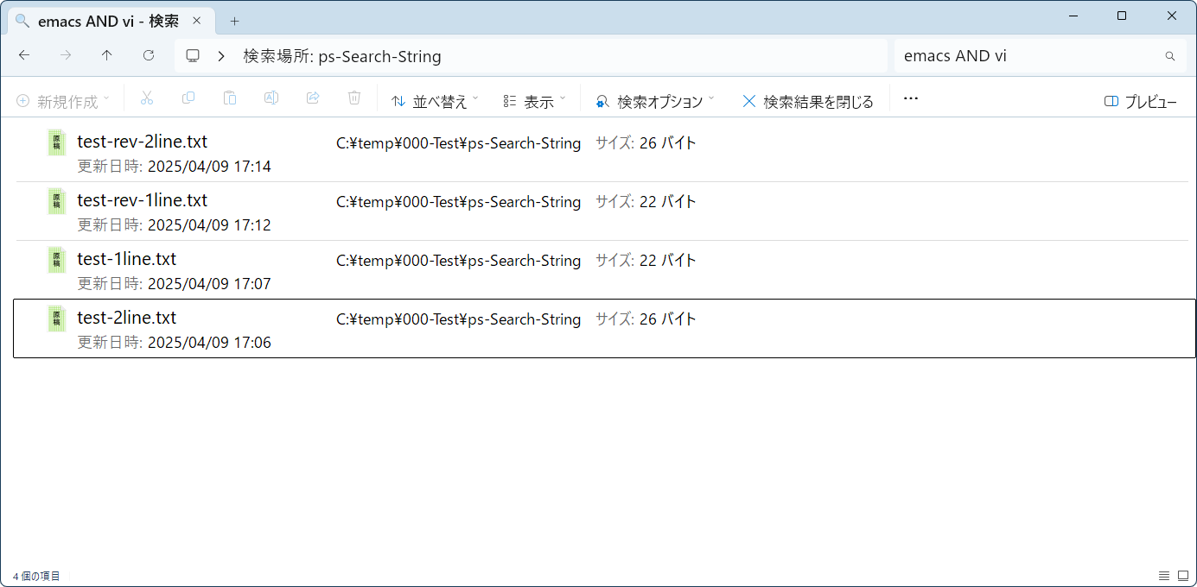Select the test-rev-2line.txt file
The height and width of the screenshot is (587, 1197).
click(143, 142)
